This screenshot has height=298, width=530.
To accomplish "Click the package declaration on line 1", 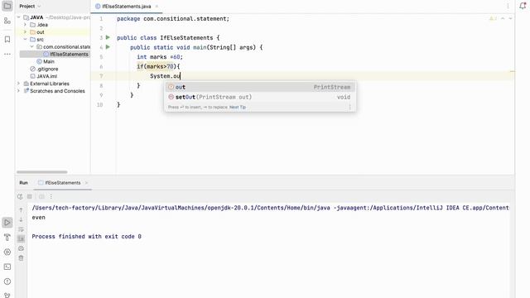I will (173, 18).
